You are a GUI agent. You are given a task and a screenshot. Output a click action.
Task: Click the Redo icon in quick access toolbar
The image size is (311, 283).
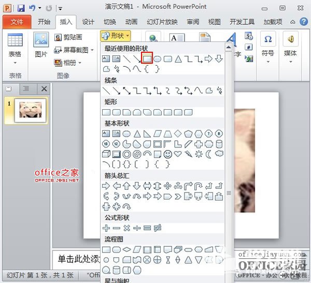tap(49, 8)
